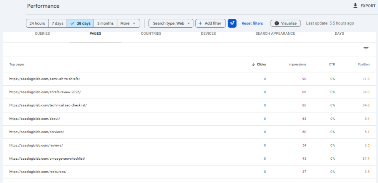Click the Reset filters link

coord(252,23)
